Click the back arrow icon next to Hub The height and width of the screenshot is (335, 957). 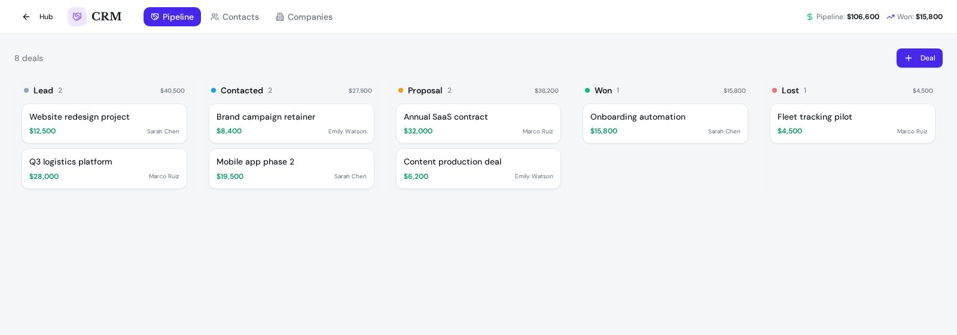tap(26, 17)
